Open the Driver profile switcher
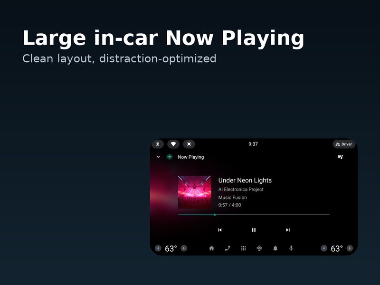This screenshot has width=380, height=285. [x=344, y=144]
